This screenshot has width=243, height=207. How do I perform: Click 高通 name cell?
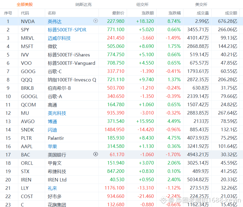(x=52, y=105)
